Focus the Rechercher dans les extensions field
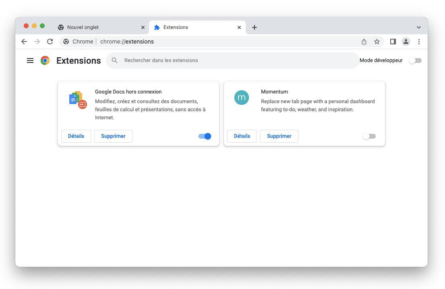This screenshot has width=445, height=289. (x=233, y=60)
